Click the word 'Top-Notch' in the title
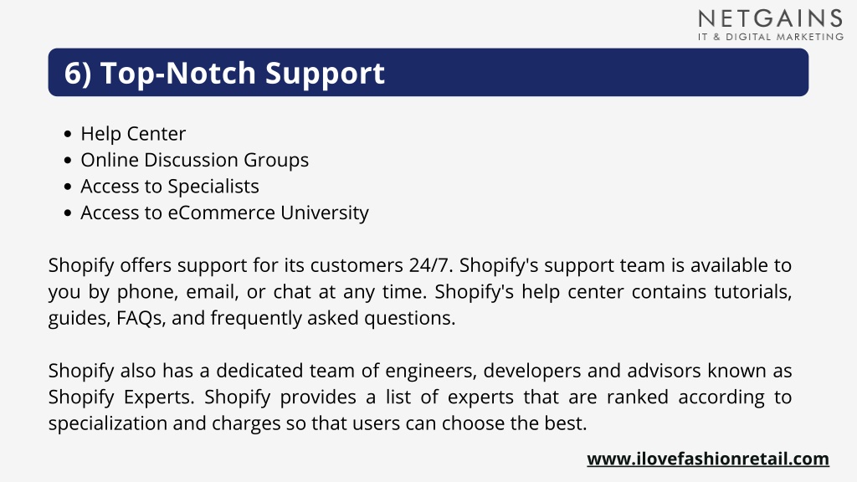Viewport: 857px width, 482px height. point(178,74)
